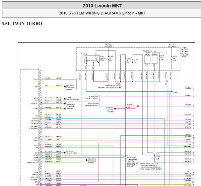Click Fuse 11 30A symbol
The width and height of the screenshot is (201, 186).
click(108, 58)
